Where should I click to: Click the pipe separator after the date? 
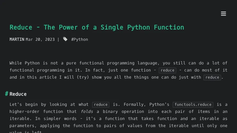(58, 39)
